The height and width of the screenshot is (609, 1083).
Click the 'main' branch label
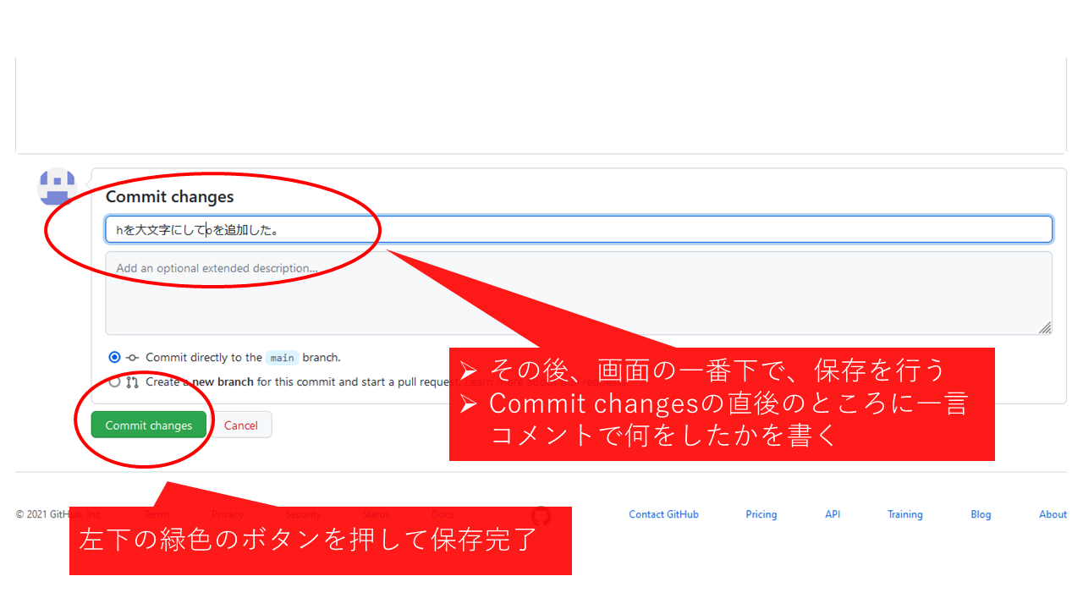[x=282, y=358]
